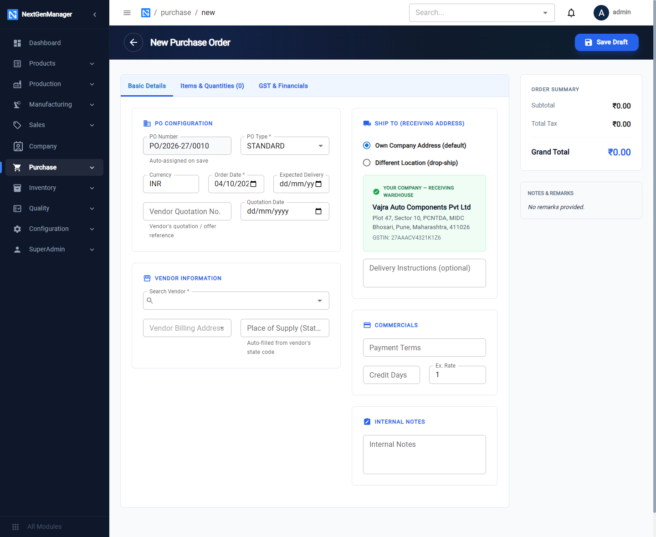Expand the Sales menu chevron
Screen dimensions: 656x537
coord(92,125)
